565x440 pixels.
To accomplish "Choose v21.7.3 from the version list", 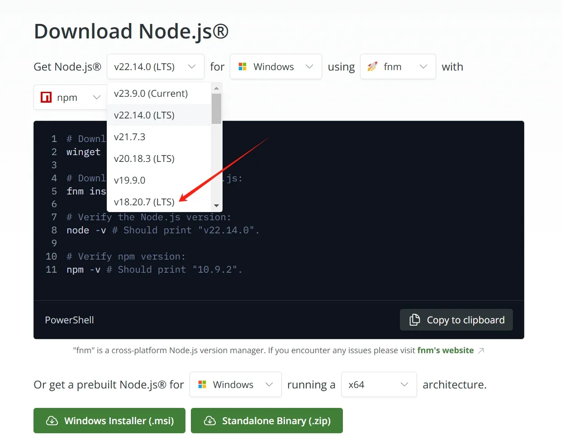I will pos(159,137).
